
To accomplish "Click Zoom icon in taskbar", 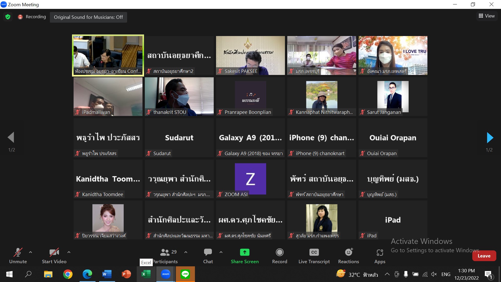I will pyautogui.click(x=166, y=274).
